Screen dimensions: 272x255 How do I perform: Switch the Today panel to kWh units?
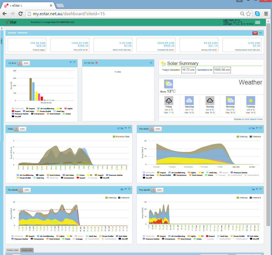click(22, 129)
